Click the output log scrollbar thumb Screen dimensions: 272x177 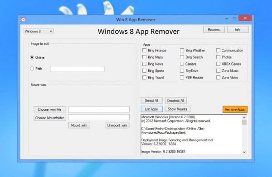coord(244,122)
